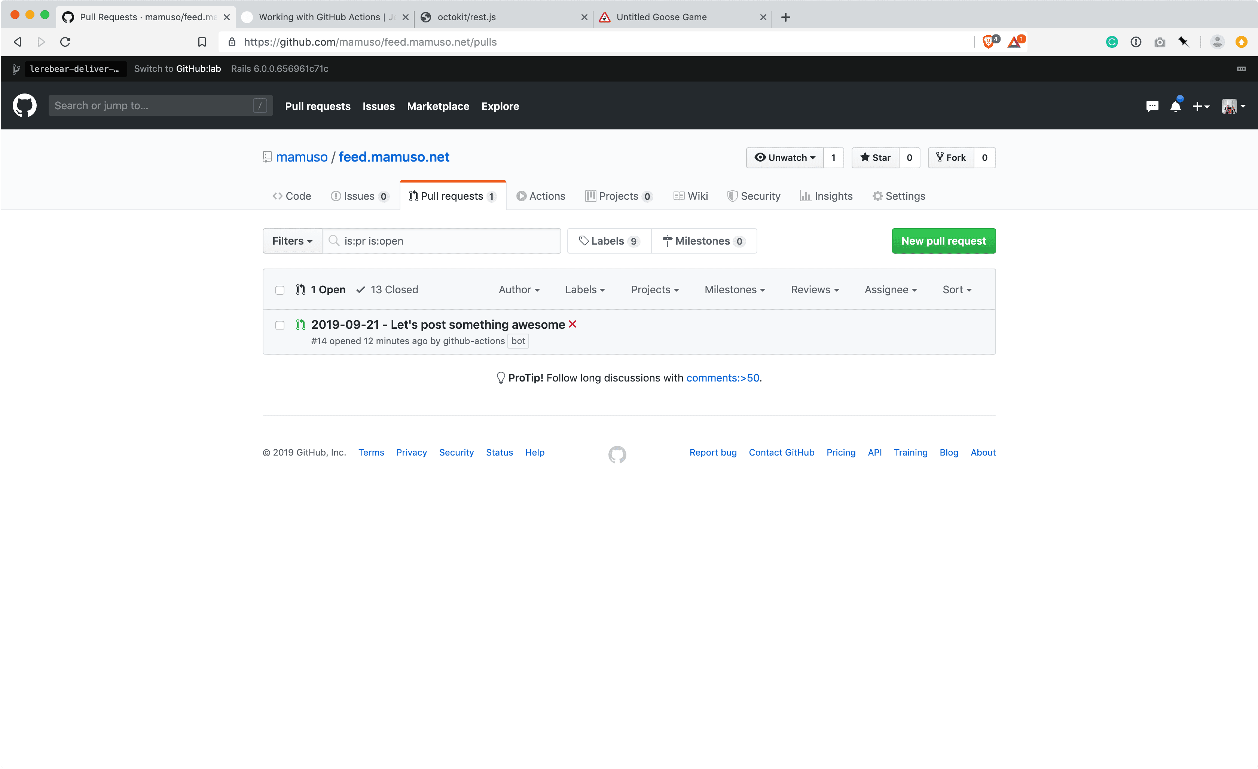Tick the checkbox for pull request #14

[x=280, y=325]
